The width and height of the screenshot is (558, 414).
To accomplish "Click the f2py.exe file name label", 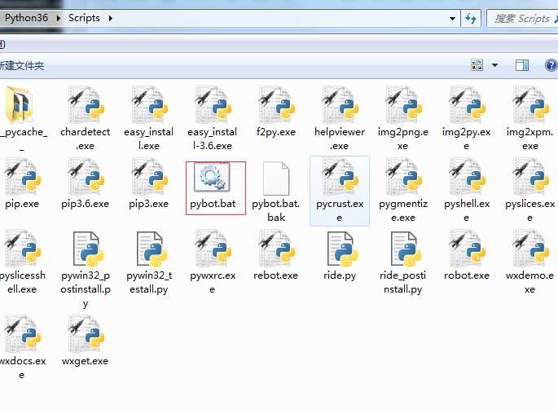I will click(276, 132).
